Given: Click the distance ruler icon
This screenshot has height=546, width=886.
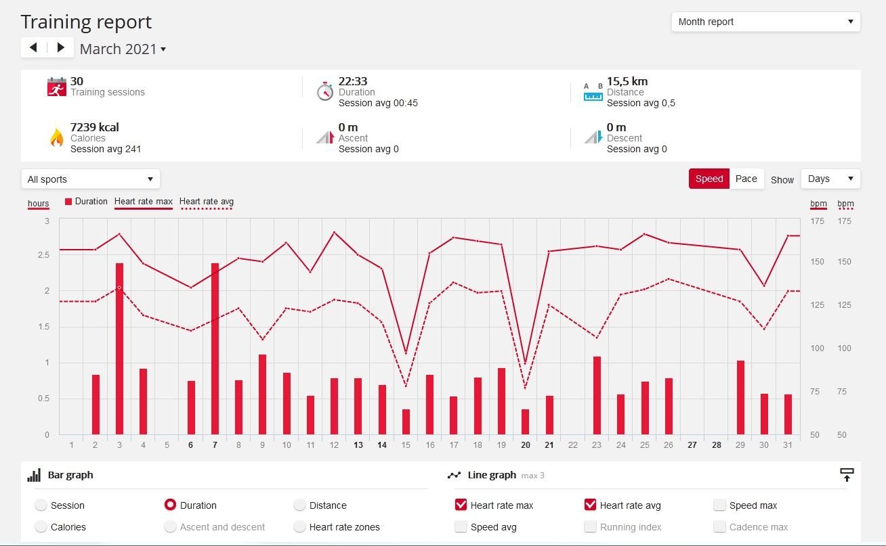Looking at the screenshot, I should (593, 92).
